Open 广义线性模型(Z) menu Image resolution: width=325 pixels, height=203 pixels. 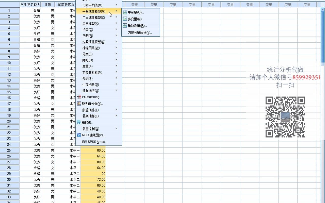click(99, 17)
